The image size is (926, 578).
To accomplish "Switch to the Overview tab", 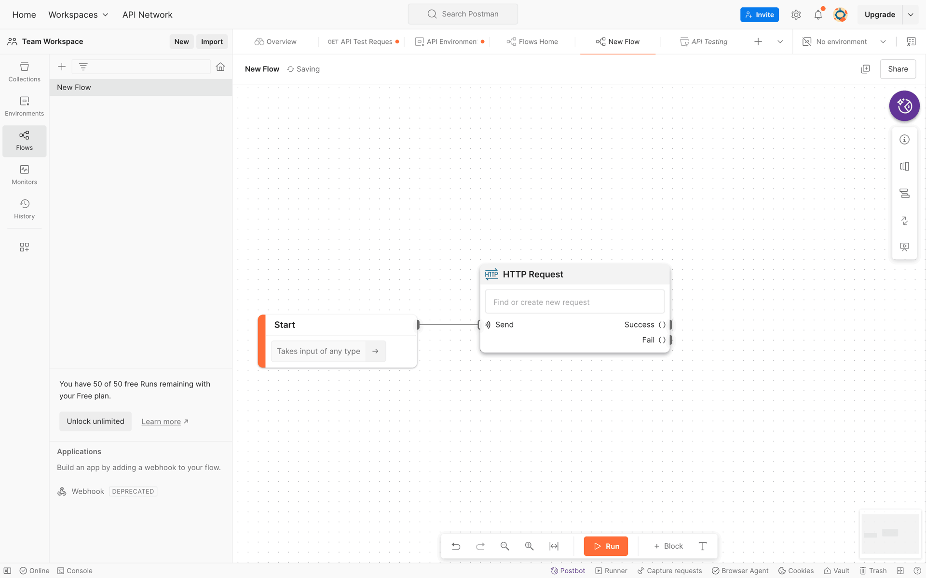I will tap(275, 41).
